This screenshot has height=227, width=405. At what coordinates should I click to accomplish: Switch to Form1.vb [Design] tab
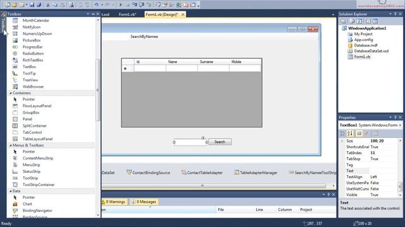[162, 15]
